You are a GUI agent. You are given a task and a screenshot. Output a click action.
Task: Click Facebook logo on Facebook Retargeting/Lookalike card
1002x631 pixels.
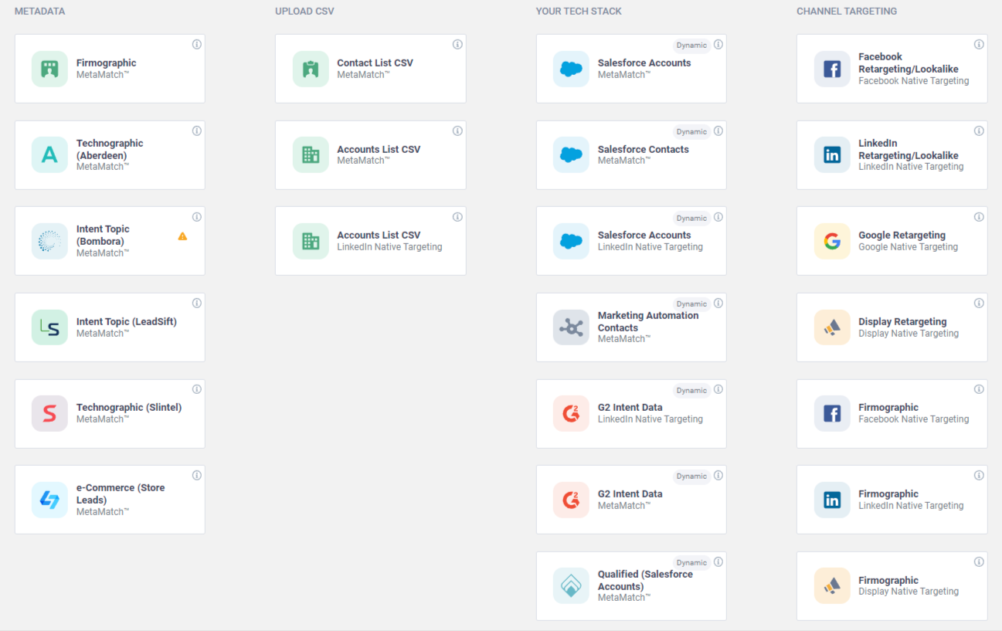(832, 69)
